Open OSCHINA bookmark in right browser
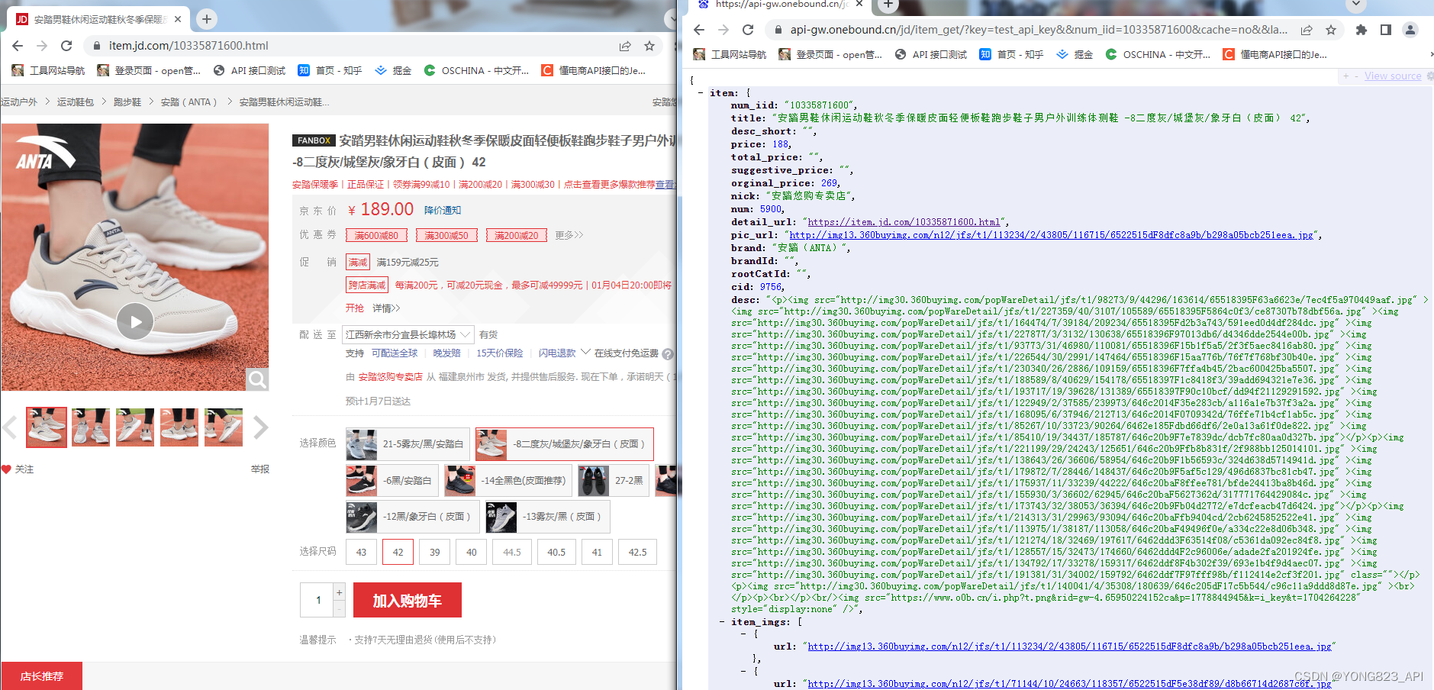 click(x=1158, y=54)
